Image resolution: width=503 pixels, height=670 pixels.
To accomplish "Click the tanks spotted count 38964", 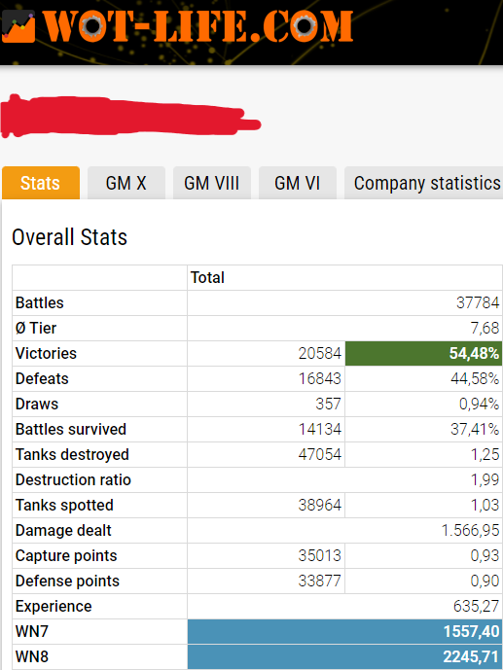I will [320, 505].
